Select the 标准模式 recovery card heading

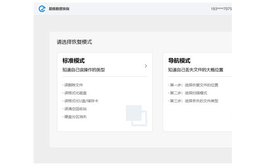point(73,61)
